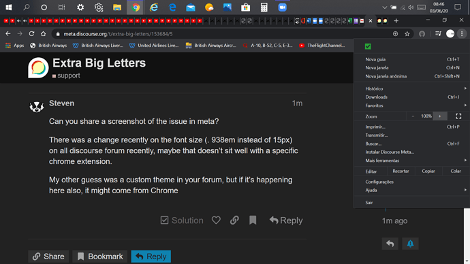
Task: Click the Share button
Action: pyautogui.click(x=48, y=257)
